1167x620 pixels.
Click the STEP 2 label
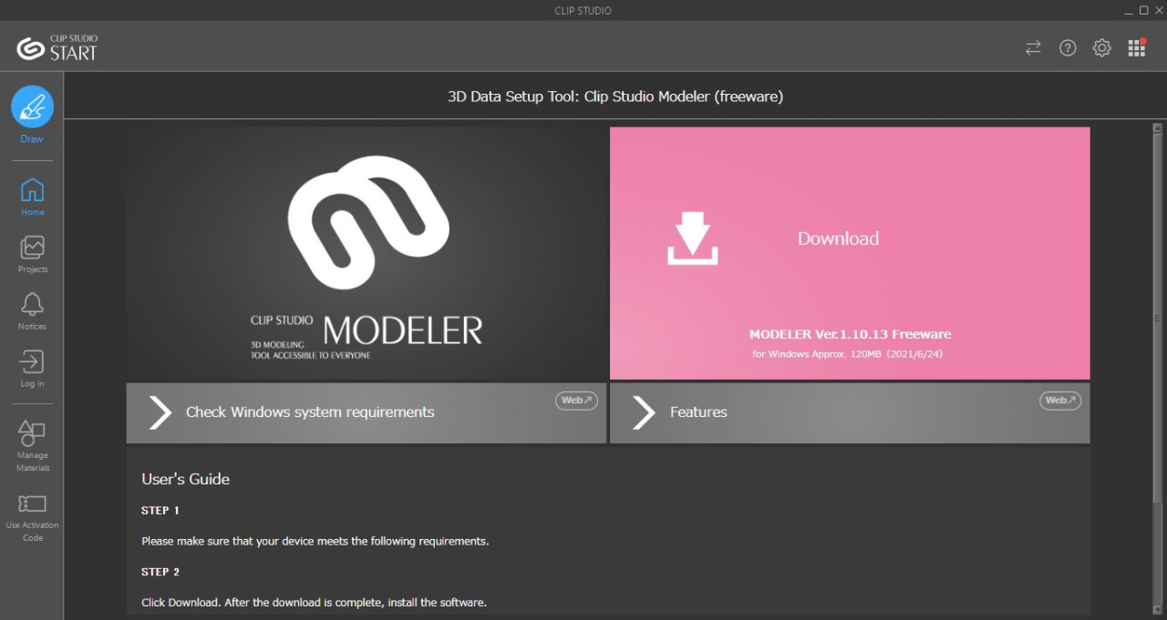[x=160, y=573]
